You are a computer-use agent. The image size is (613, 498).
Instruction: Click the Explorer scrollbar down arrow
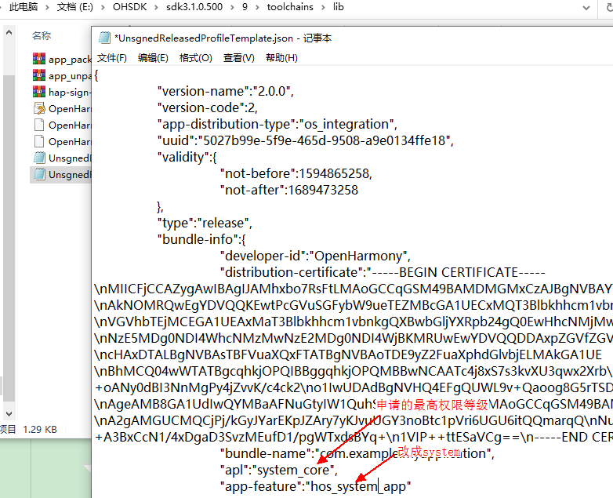[9, 413]
